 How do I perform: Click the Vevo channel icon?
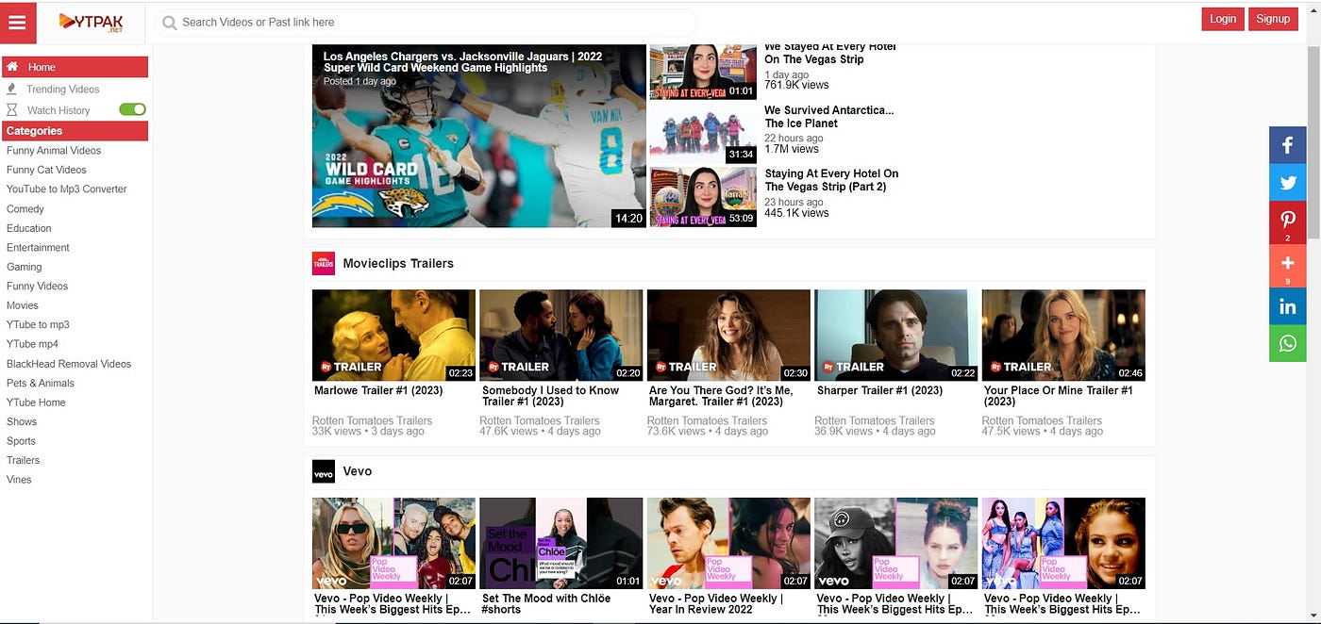(x=324, y=471)
